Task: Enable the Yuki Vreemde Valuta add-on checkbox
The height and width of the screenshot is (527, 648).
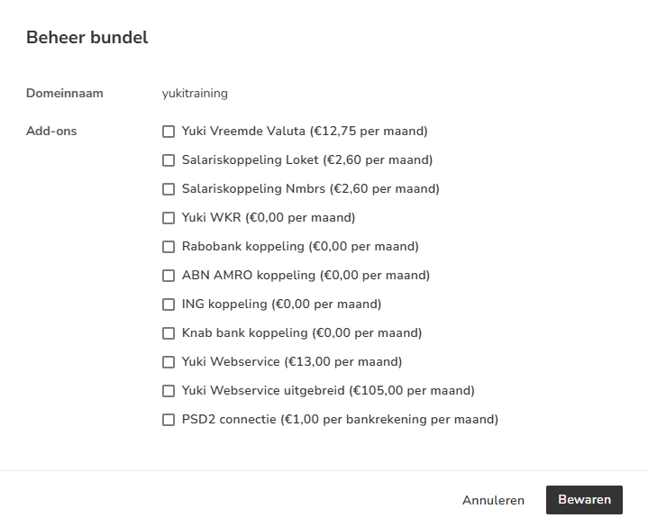Action: pyautogui.click(x=169, y=132)
